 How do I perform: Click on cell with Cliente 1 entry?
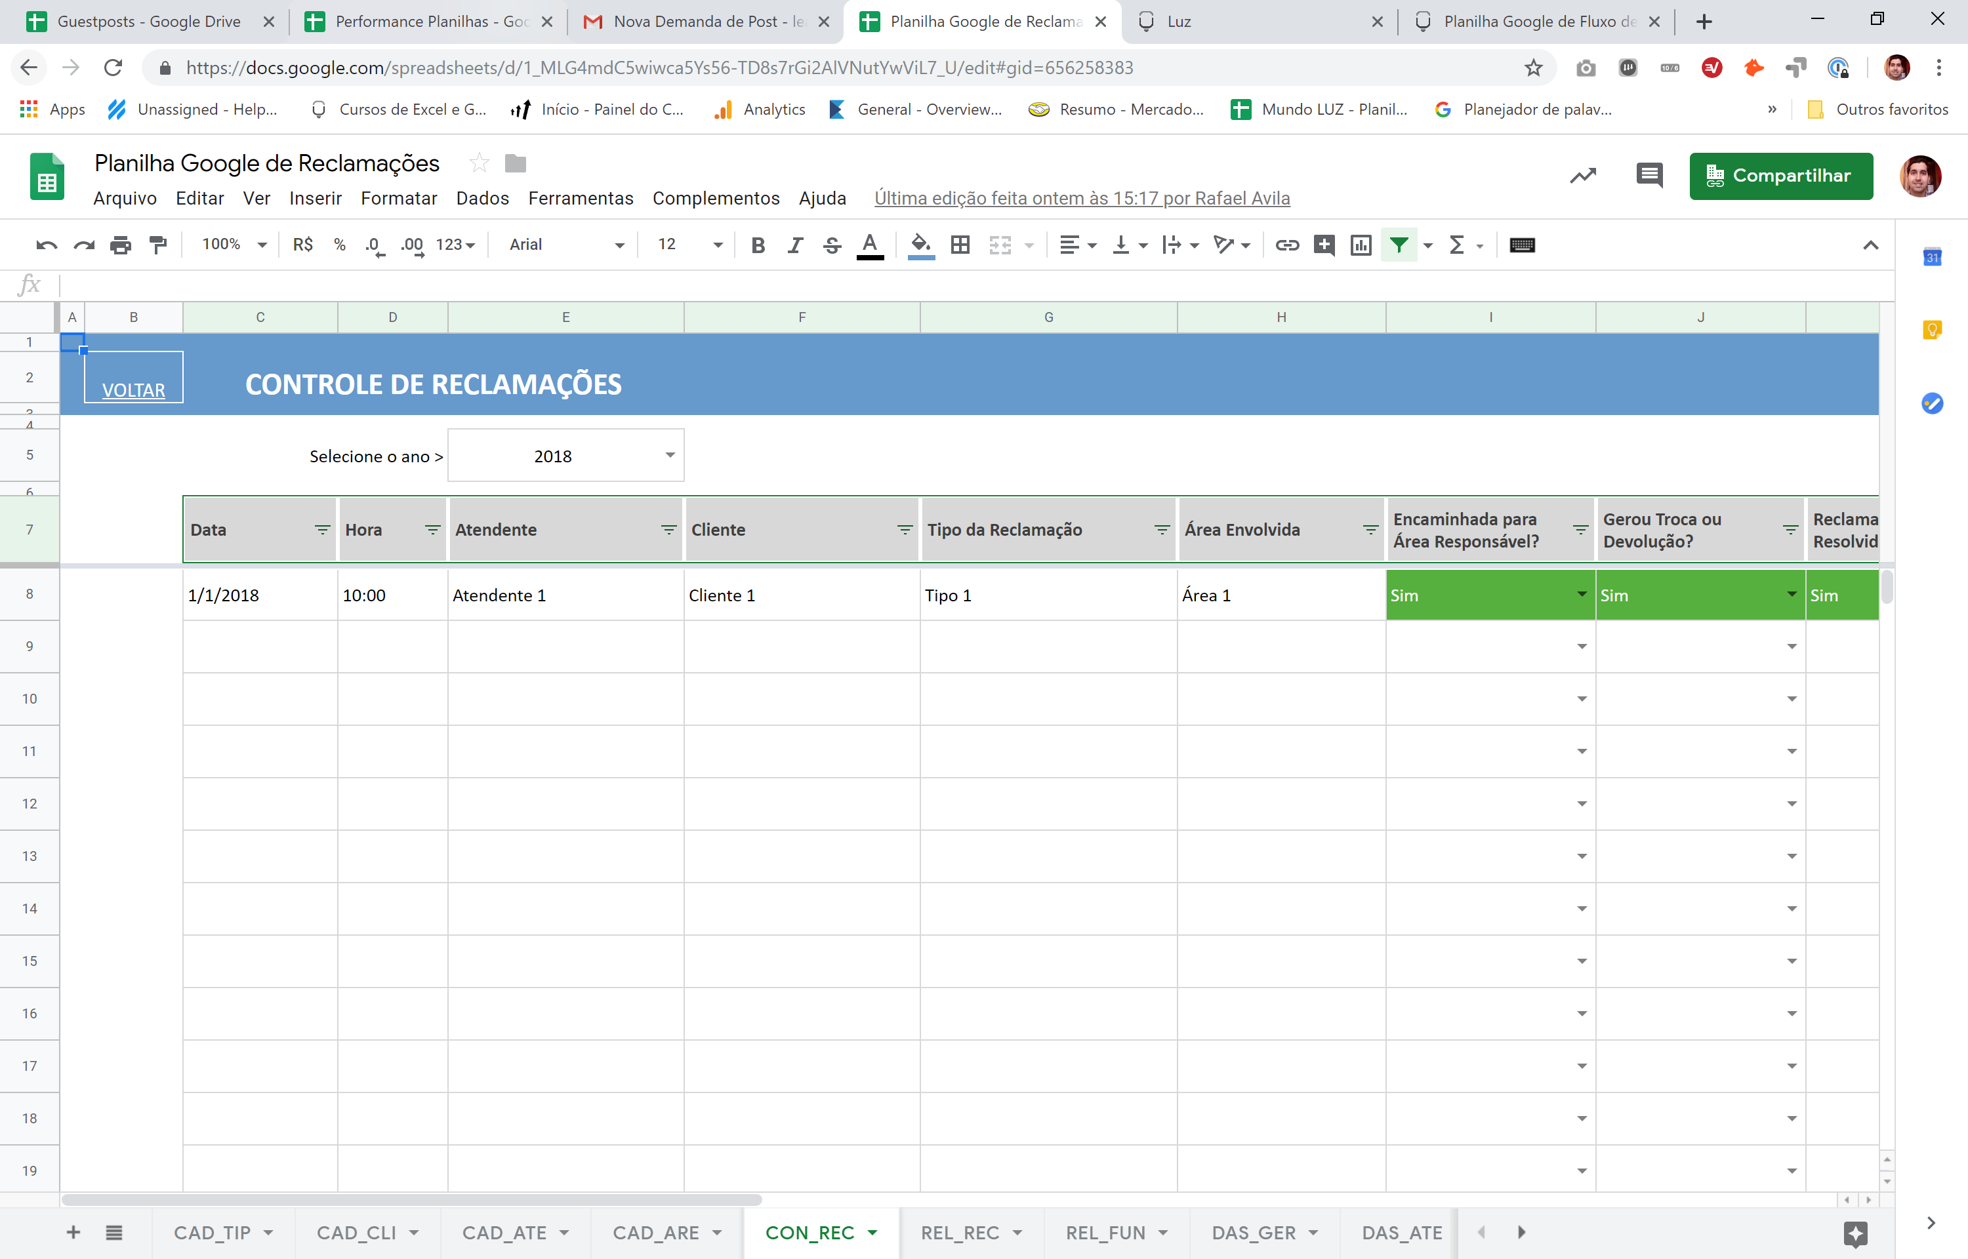(x=799, y=593)
